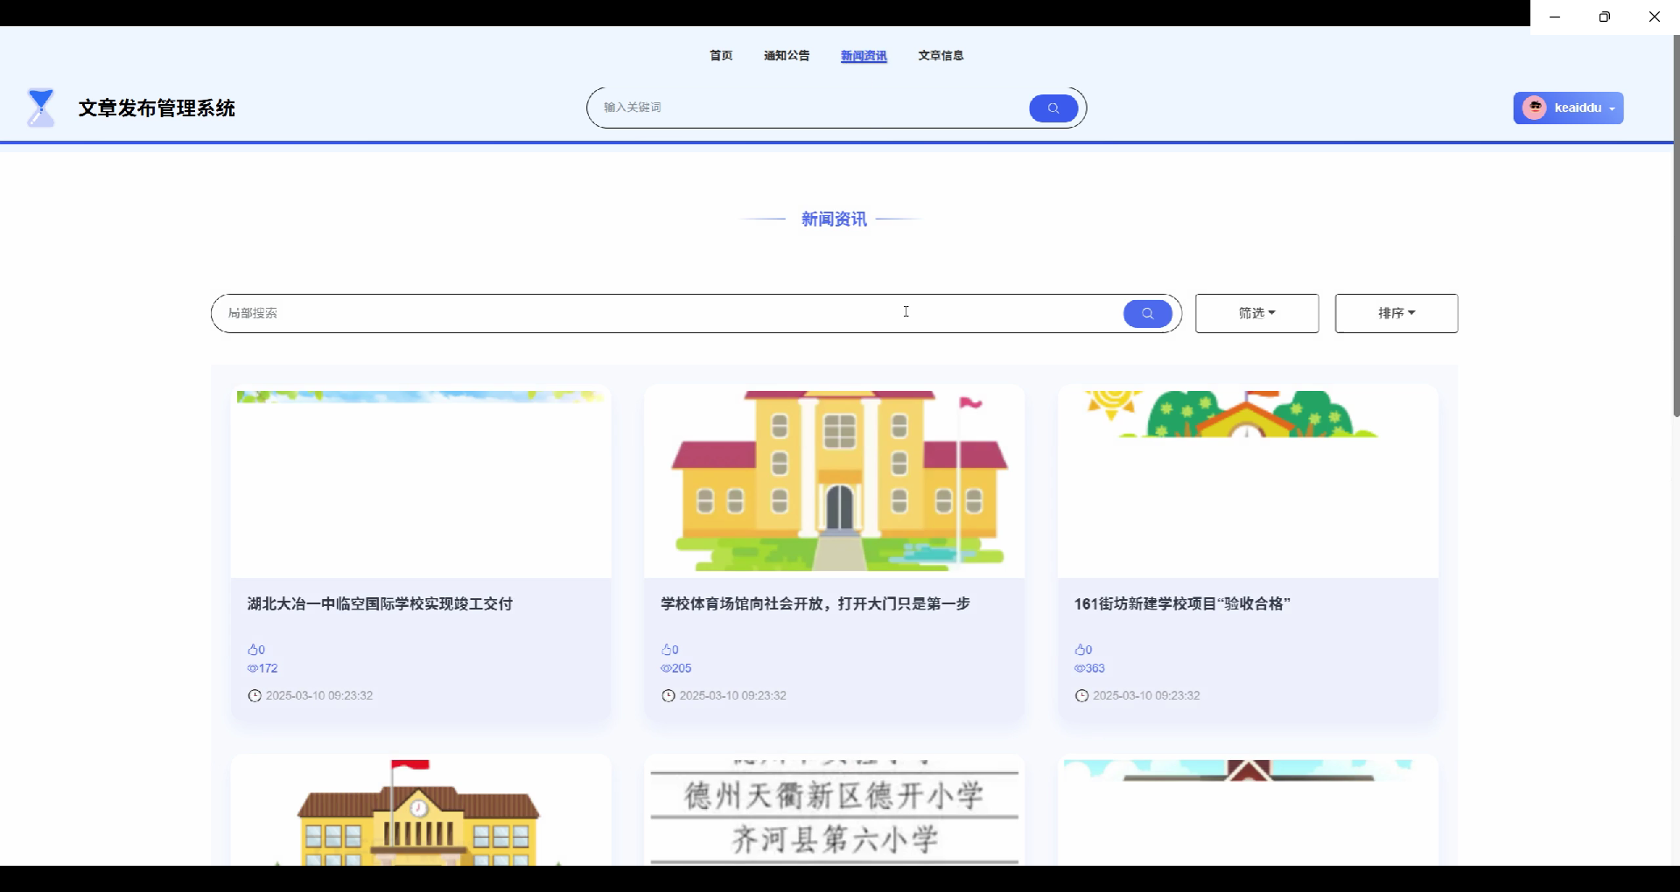Click clock icon on 学校体育场馆 card

click(x=668, y=696)
